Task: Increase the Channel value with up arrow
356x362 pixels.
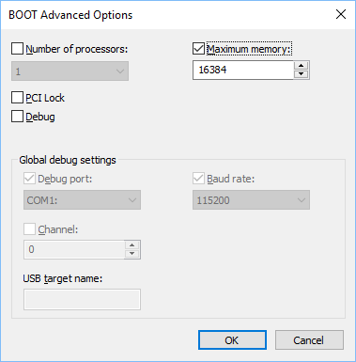Action: 132,245
